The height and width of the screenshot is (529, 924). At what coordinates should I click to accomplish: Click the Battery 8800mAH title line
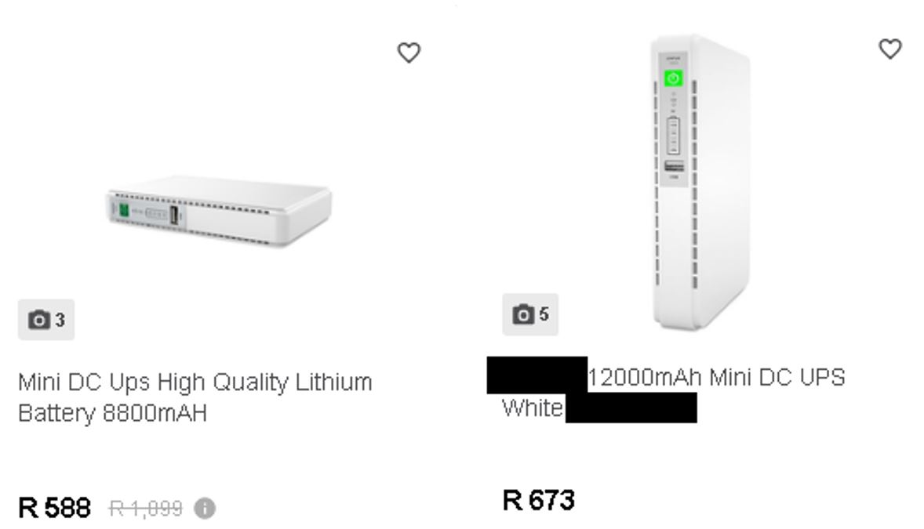pyautogui.click(x=112, y=414)
